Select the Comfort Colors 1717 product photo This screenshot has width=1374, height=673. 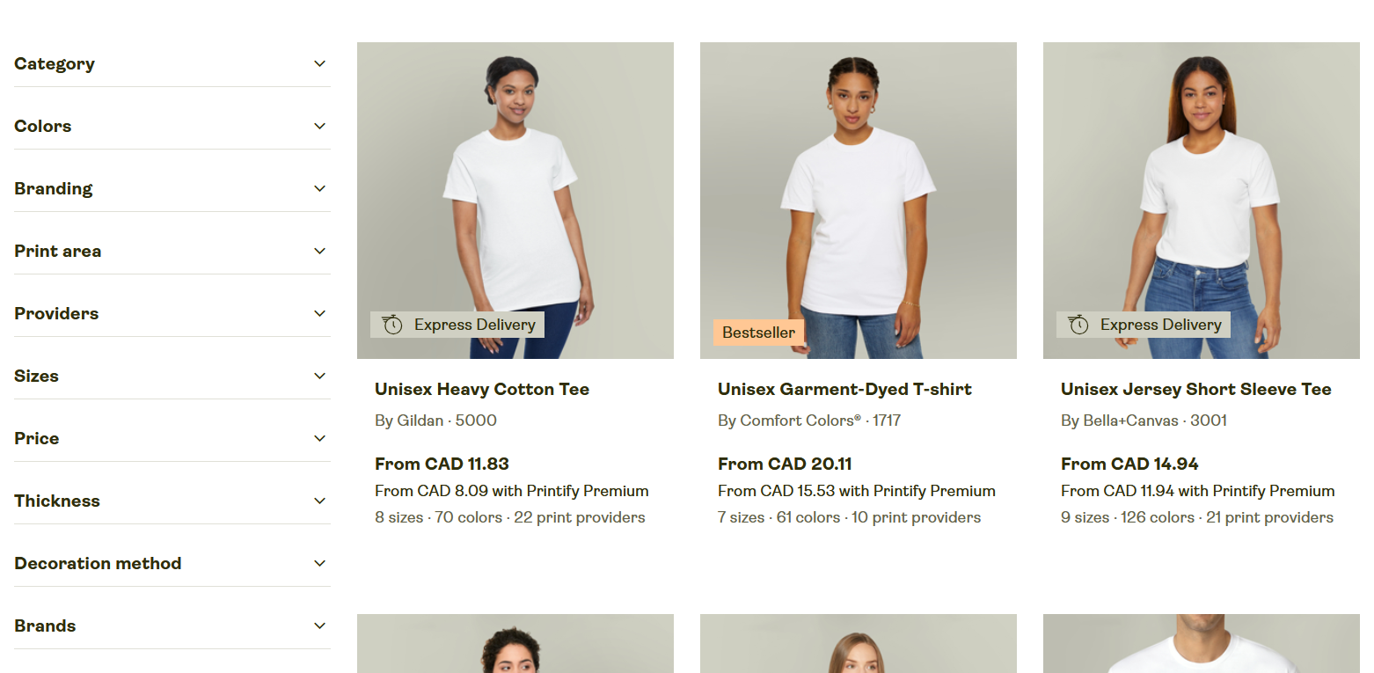pos(859,201)
